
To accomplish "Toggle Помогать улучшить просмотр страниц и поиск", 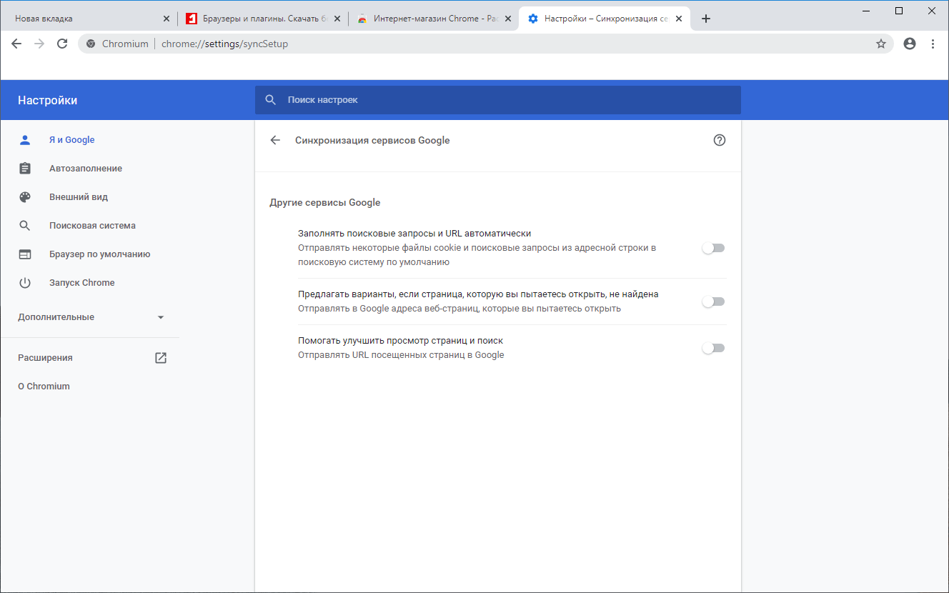I will coord(713,348).
